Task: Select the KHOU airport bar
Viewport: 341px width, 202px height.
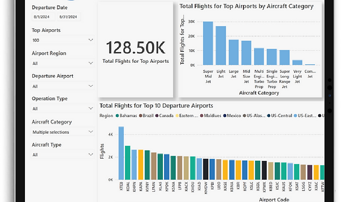Action: click(x=193, y=168)
